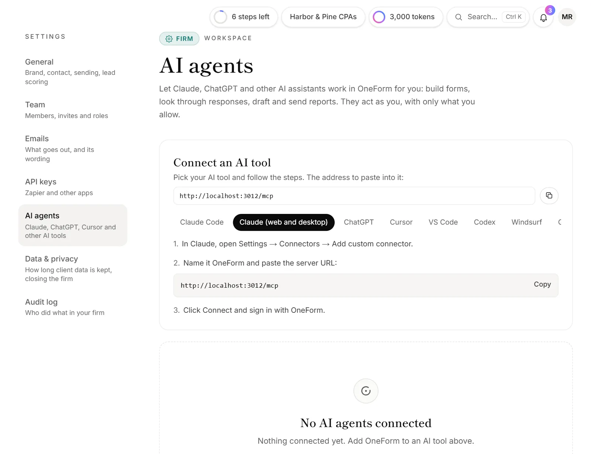
Task: Open Data & privacy settings in sidebar
Action: tap(73, 268)
